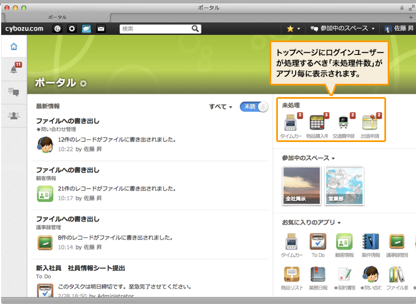
Task: Expand the star favorites dropdown
Action: coord(293,28)
